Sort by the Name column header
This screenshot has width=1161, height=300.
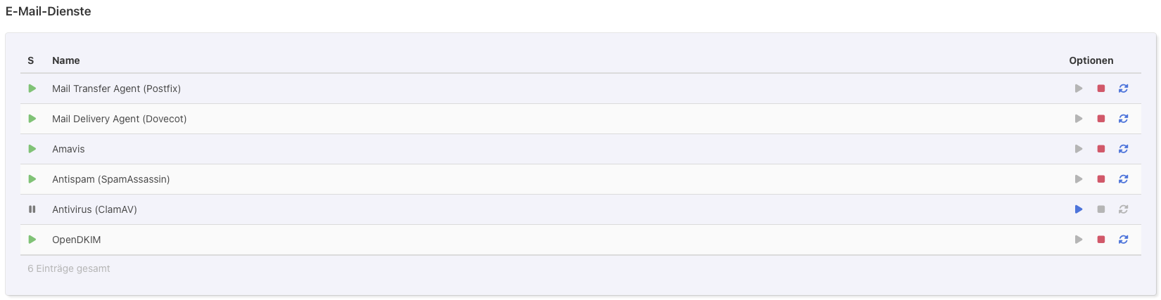point(65,60)
